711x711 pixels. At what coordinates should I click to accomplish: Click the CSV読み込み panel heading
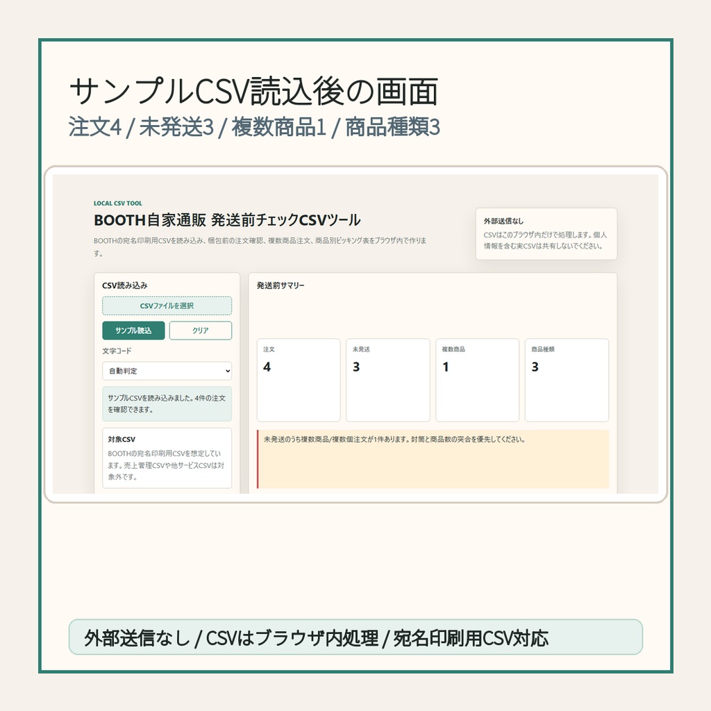point(125,285)
